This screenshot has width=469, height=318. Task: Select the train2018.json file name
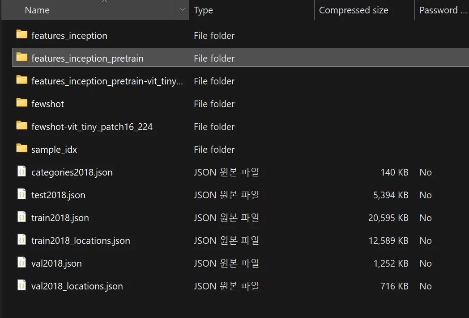[x=60, y=218]
